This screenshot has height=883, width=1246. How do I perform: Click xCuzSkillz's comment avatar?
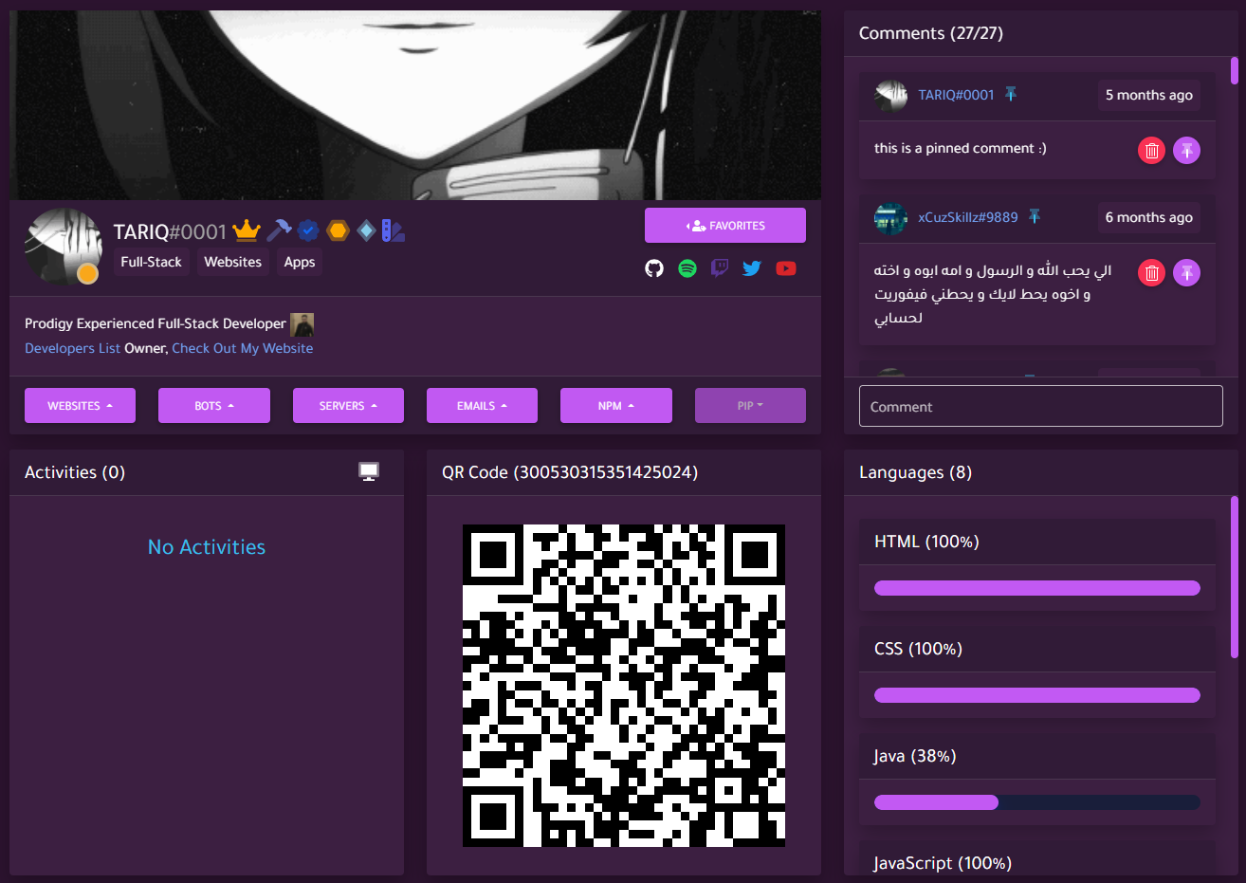click(x=890, y=217)
